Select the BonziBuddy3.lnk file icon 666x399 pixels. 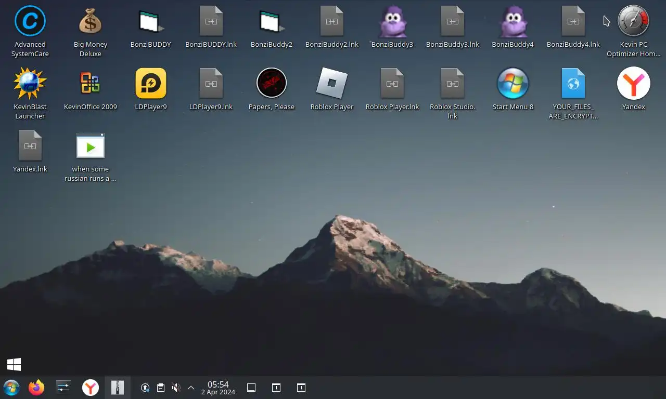453,22
